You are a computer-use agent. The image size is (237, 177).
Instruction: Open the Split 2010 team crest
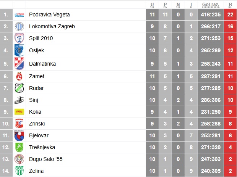tap(19, 38)
